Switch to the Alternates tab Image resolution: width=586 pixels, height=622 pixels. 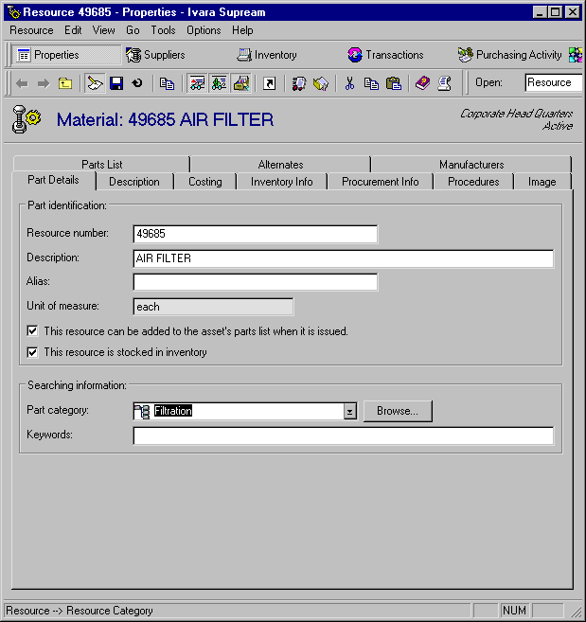click(x=280, y=164)
